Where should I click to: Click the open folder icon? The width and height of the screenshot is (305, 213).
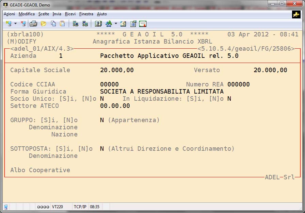pyautogui.click(x=44, y=24)
